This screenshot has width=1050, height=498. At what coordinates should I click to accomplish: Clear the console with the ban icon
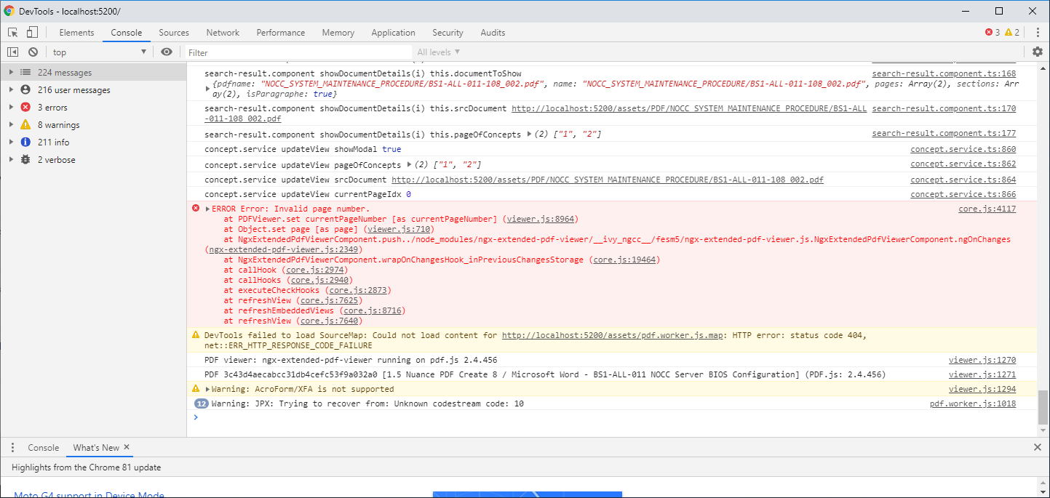coord(33,52)
